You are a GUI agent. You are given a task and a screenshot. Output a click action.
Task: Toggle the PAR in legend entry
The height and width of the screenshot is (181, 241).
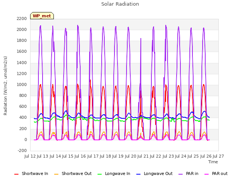[x=188, y=173]
